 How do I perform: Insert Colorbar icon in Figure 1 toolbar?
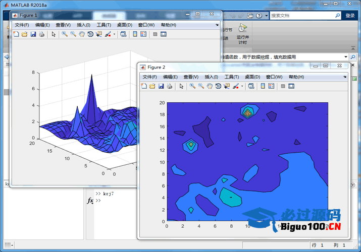(x=135, y=34)
